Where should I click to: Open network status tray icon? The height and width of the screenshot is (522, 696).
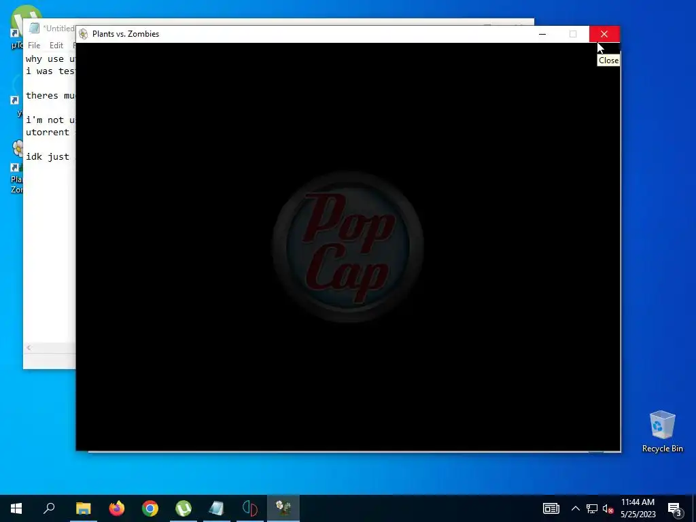(x=592, y=508)
